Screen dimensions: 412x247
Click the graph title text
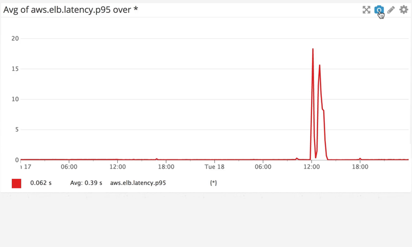71,9
